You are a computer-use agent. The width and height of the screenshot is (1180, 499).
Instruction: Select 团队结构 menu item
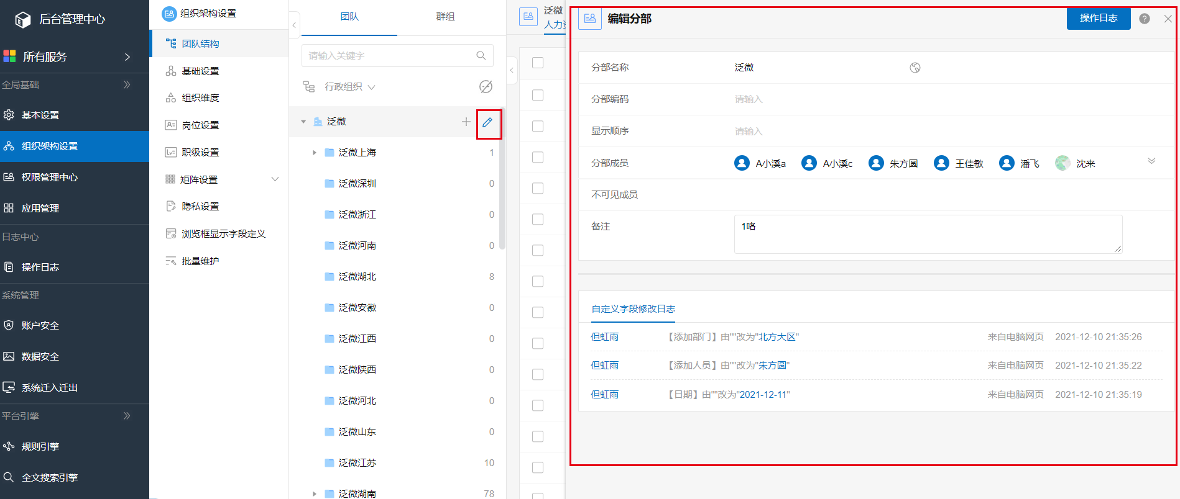(219, 43)
